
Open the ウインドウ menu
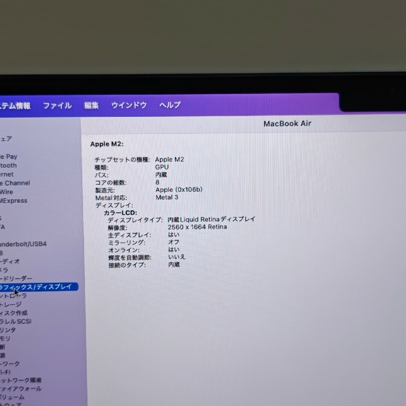[129, 105]
